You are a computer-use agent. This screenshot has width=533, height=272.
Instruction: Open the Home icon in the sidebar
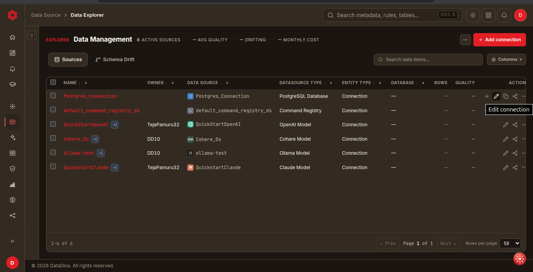(x=12, y=37)
